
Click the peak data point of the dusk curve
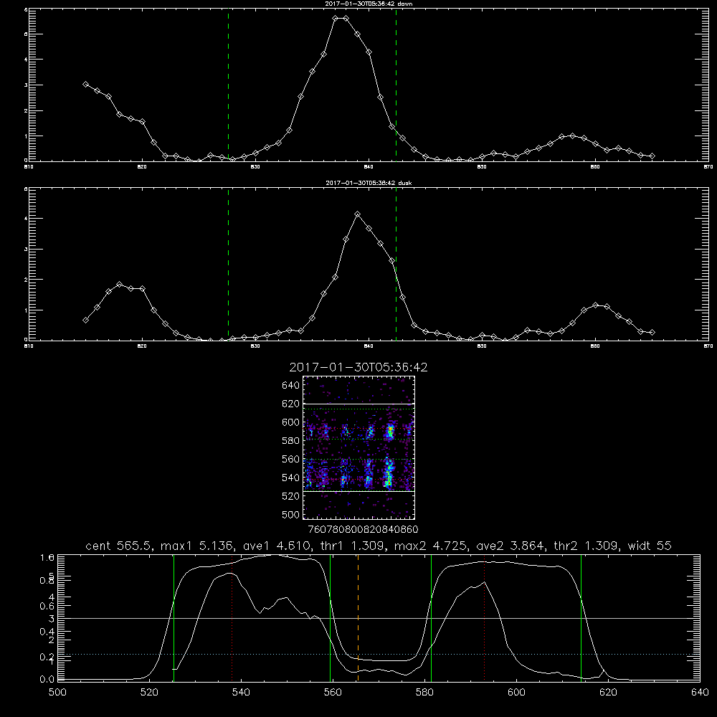(358, 214)
